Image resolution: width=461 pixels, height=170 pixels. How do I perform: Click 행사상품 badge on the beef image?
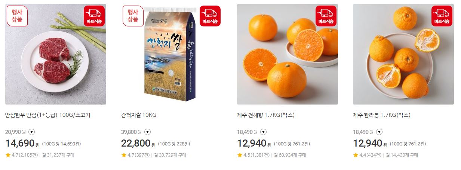(17, 16)
